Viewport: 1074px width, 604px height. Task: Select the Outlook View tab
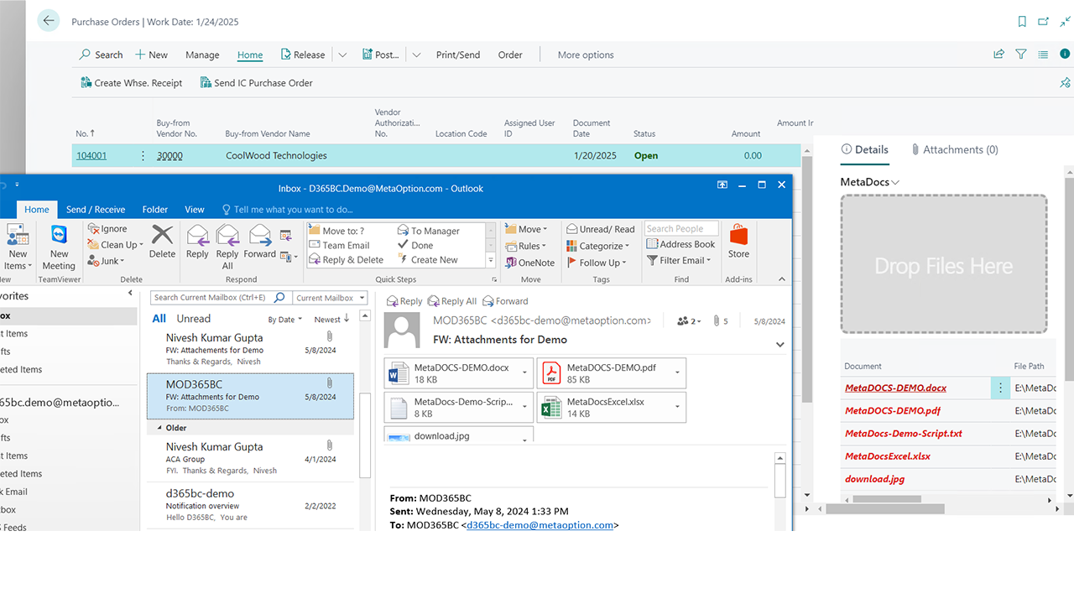pos(195,210)
